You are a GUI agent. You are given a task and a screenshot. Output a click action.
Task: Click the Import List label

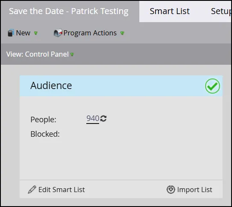[x=195, y=190]
